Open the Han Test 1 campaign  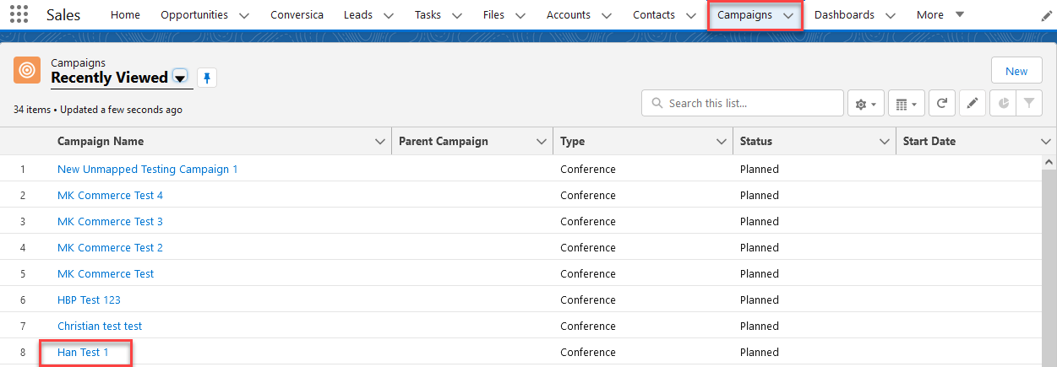tap(83, 352)
